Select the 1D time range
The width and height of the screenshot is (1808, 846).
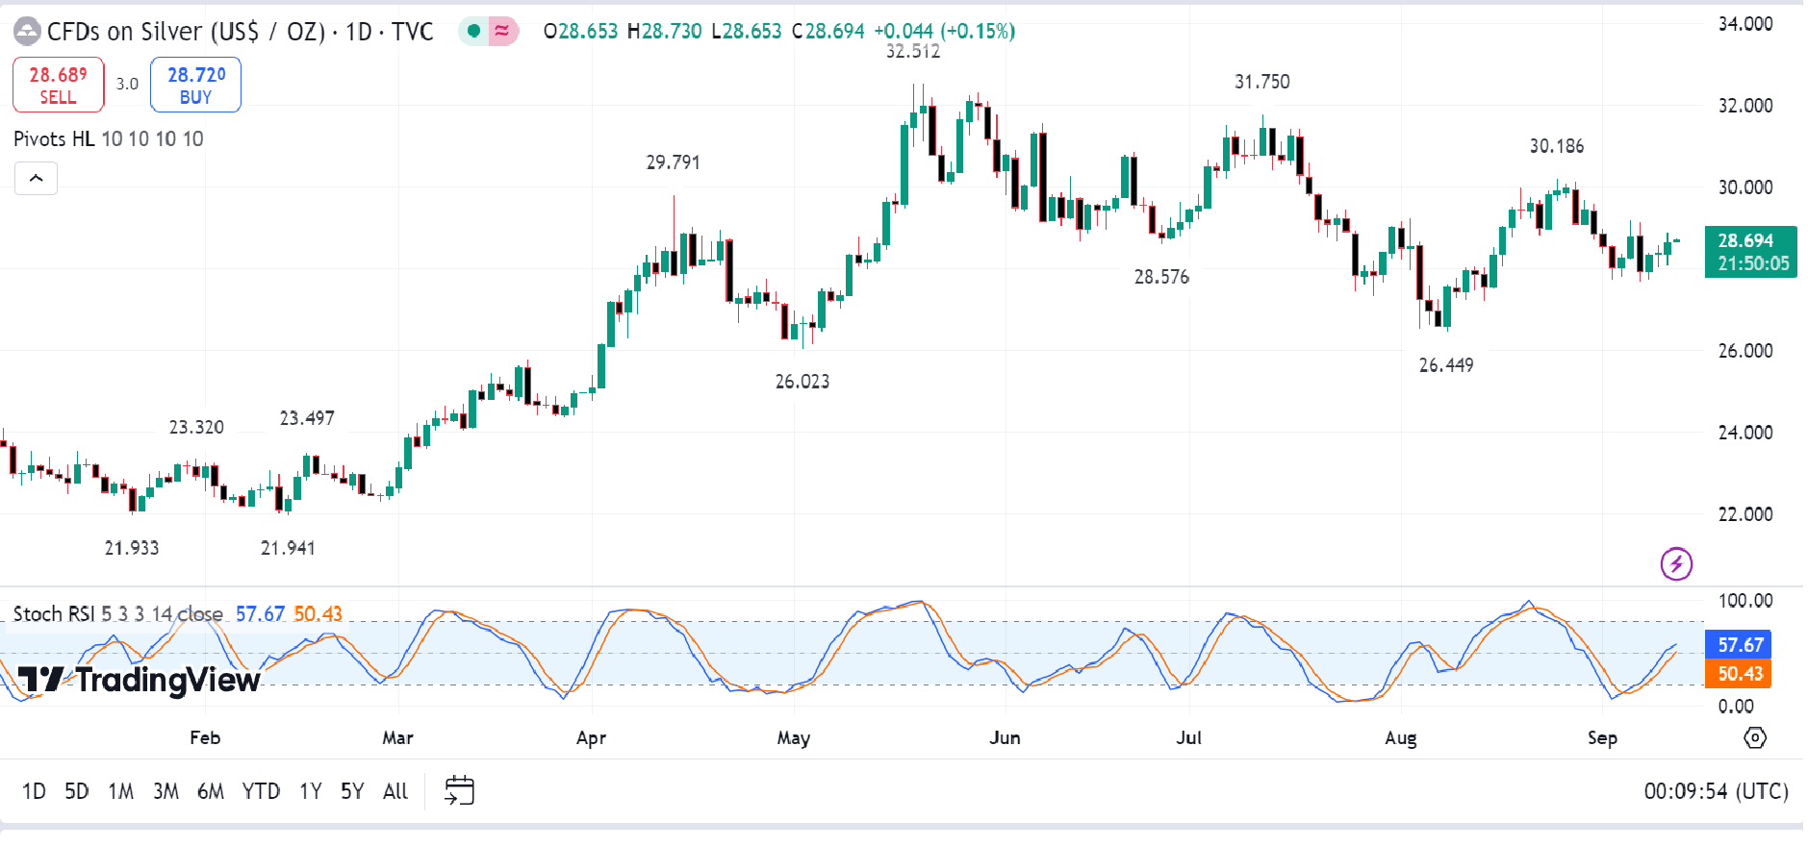[x=34, y=790]
